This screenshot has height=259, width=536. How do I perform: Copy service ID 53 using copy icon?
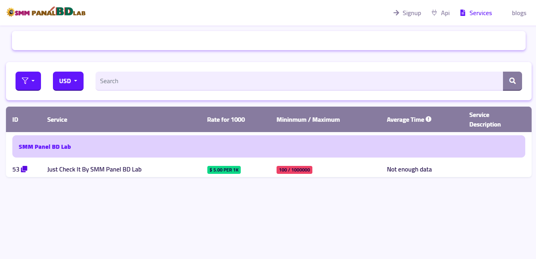point(24,169)
